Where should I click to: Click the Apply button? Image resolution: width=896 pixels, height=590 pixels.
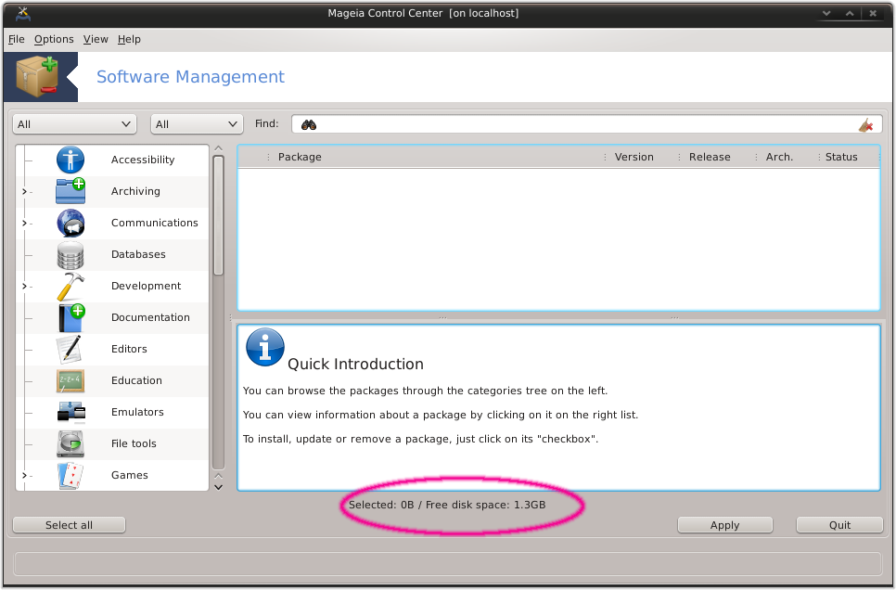coord(725,525)
